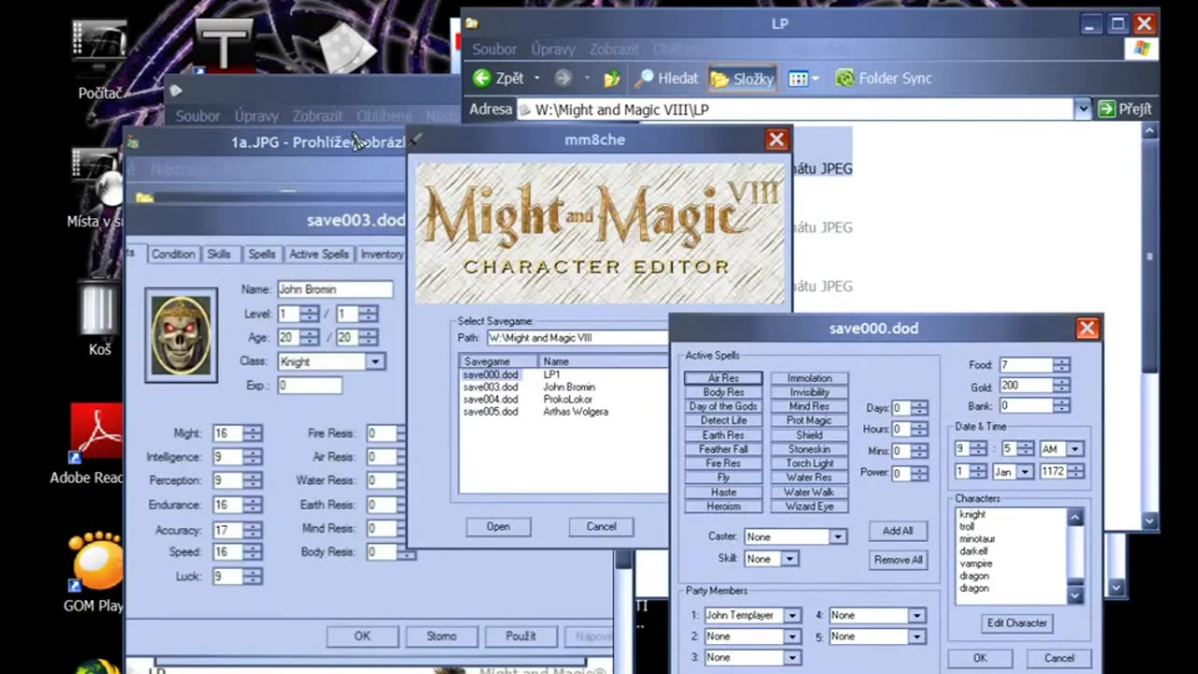Select vampire in Characters list
The height and width of the screenshot is (674, 1198).
(x=975, y=564)
